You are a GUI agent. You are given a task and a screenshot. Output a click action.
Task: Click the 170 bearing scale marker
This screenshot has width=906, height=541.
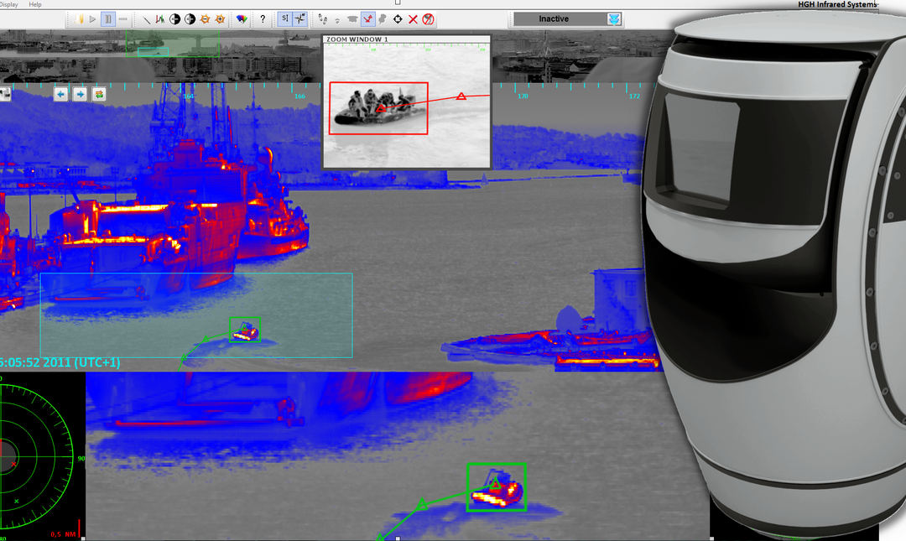click(523, 96)
